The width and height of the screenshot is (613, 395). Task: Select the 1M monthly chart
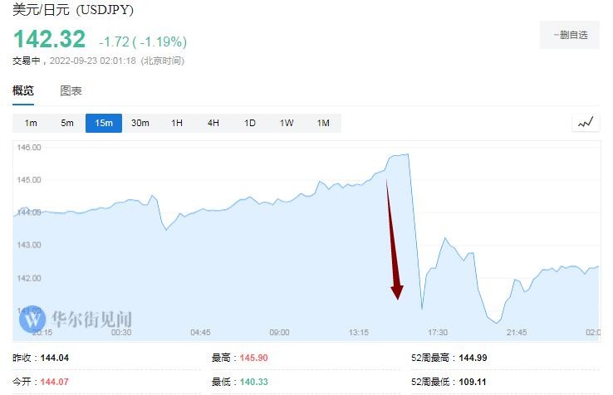coord(323,124)
